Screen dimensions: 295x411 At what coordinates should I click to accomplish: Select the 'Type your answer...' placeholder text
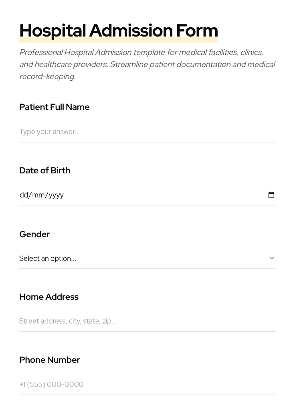click(49, 132)
